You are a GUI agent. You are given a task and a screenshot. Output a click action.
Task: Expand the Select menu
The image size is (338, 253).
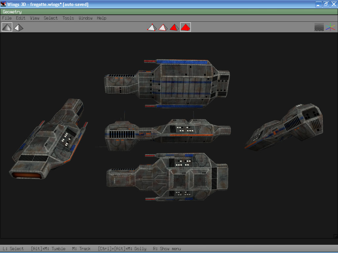coord(51,18)
